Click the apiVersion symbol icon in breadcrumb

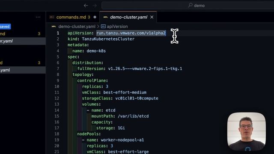pos(103,27)
